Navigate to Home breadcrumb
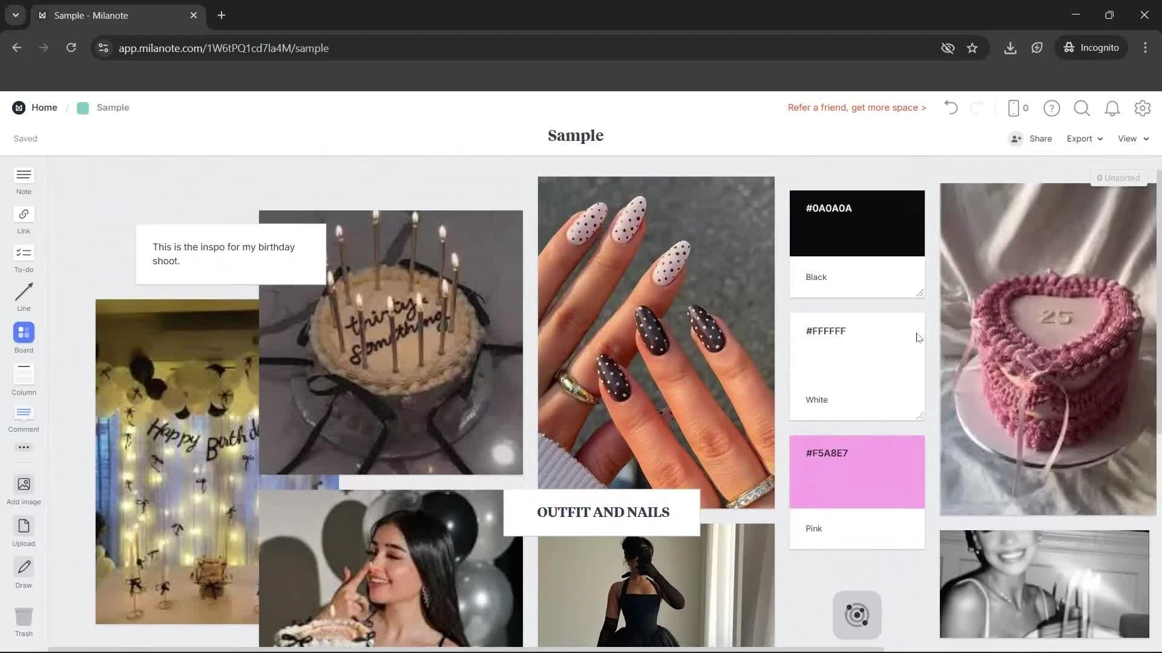This screenshot has height=653, width=1162. 44,107
